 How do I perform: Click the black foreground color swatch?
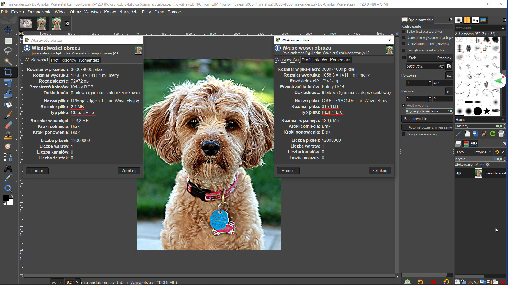click(x=6, y=198)
